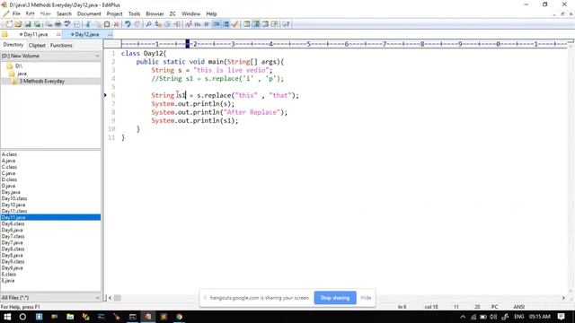This screenshot has width=575, height=323.
Task: Click the Redo arrow icon
Action: [x=137, y=24]
